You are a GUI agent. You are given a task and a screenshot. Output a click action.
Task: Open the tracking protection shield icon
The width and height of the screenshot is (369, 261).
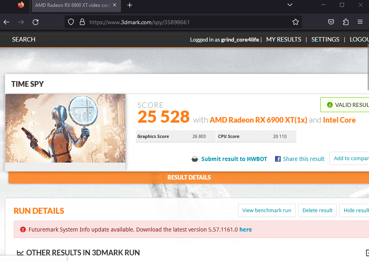click(x=71, y=22)
